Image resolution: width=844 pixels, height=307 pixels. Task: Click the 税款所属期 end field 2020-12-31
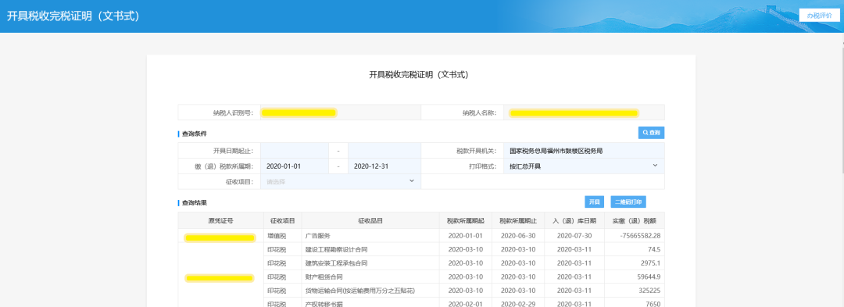tap(384, 166)
